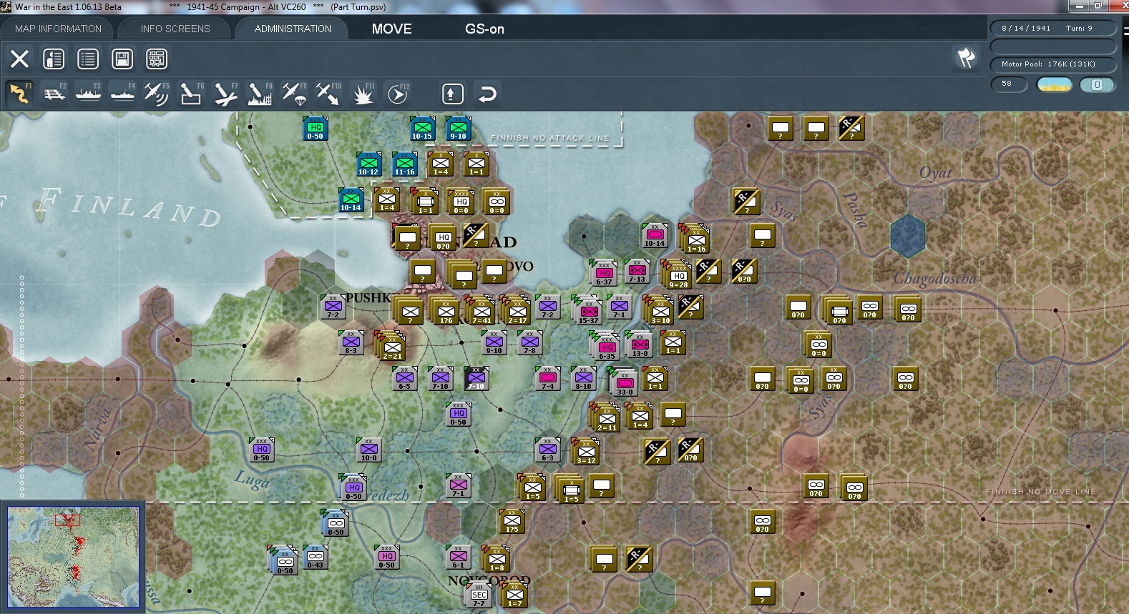Image resolution: width=1129 pixels, height=614 pixels.
Task: Select Bomb City mode (F8)
Action: point(260,94)
